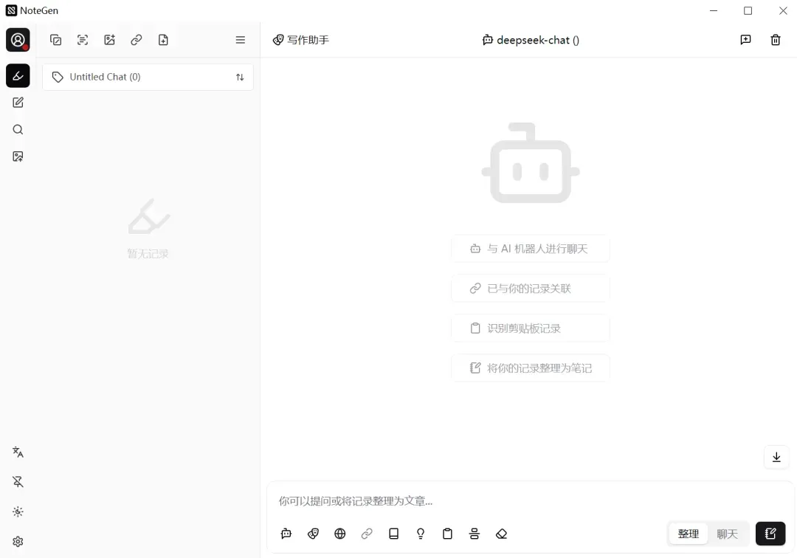
Task: Open the hamburger menu in the record toolbar
Action: click(x=241, y=40)
